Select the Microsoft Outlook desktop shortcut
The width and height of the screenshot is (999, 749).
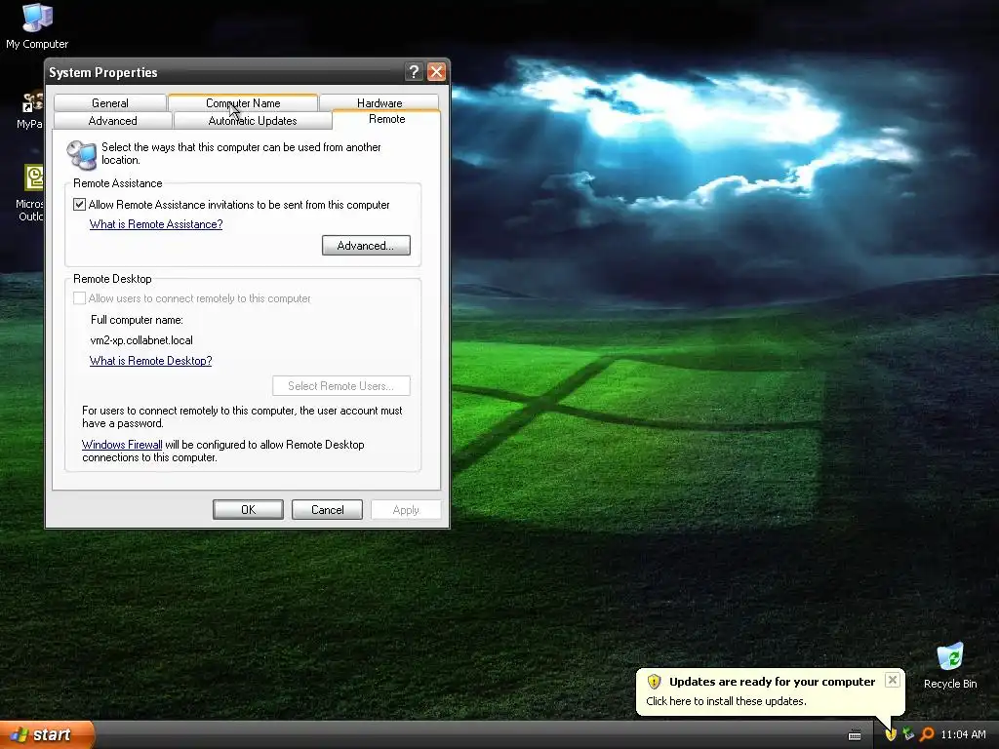click(30, 192)
